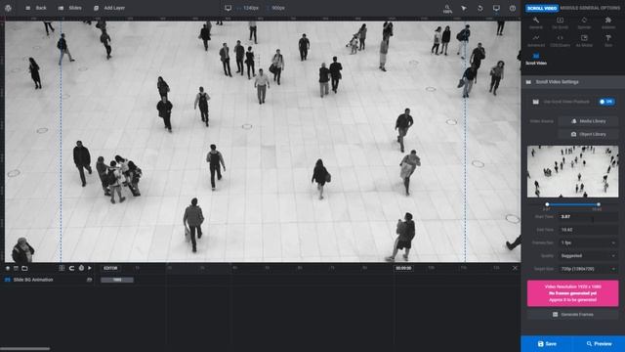The width and height of the screenshot is (625, 352).
Task: Click the stopwatch timer icon in timeline
Action: (81, 268)
